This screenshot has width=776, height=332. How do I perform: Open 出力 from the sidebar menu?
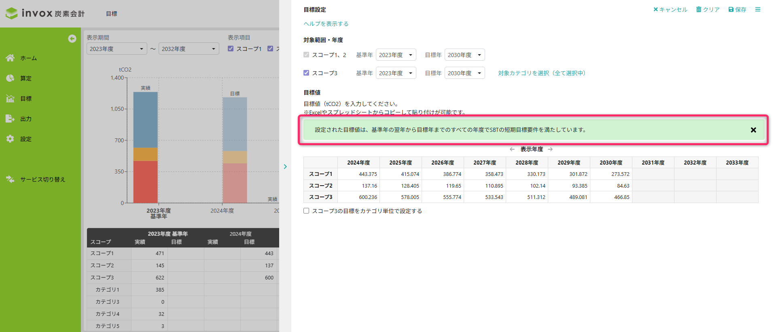click(x=26, y=118)
